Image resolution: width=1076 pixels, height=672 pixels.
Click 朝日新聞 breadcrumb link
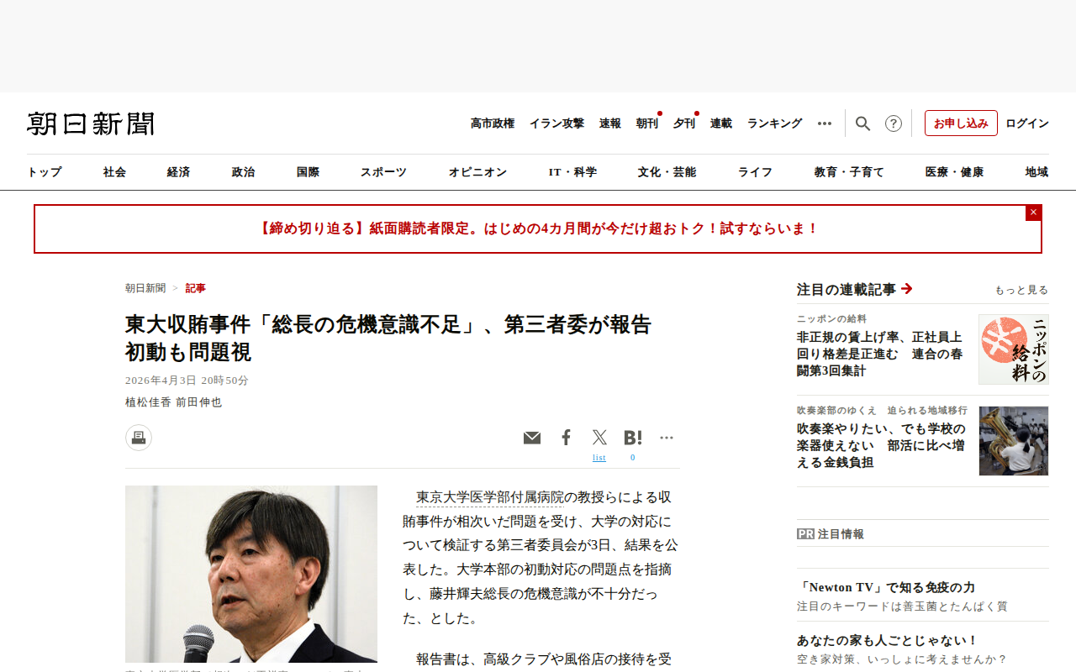(145, 288)
